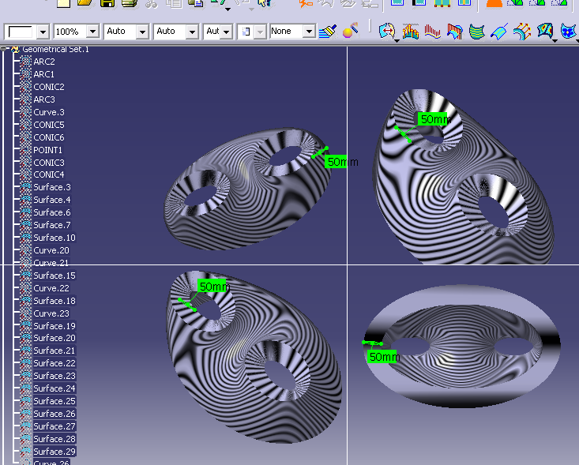Screen dimensions: 579x465
Task: Select Surface.6 in the tree
Action: (51, 212)
